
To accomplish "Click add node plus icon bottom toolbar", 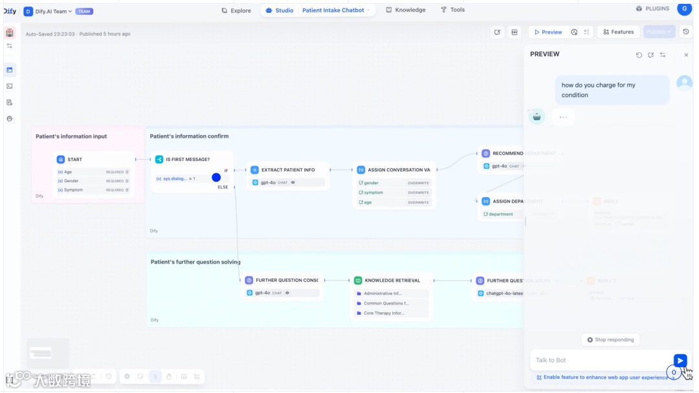I will pyautogui.click(x=127, y=377).
